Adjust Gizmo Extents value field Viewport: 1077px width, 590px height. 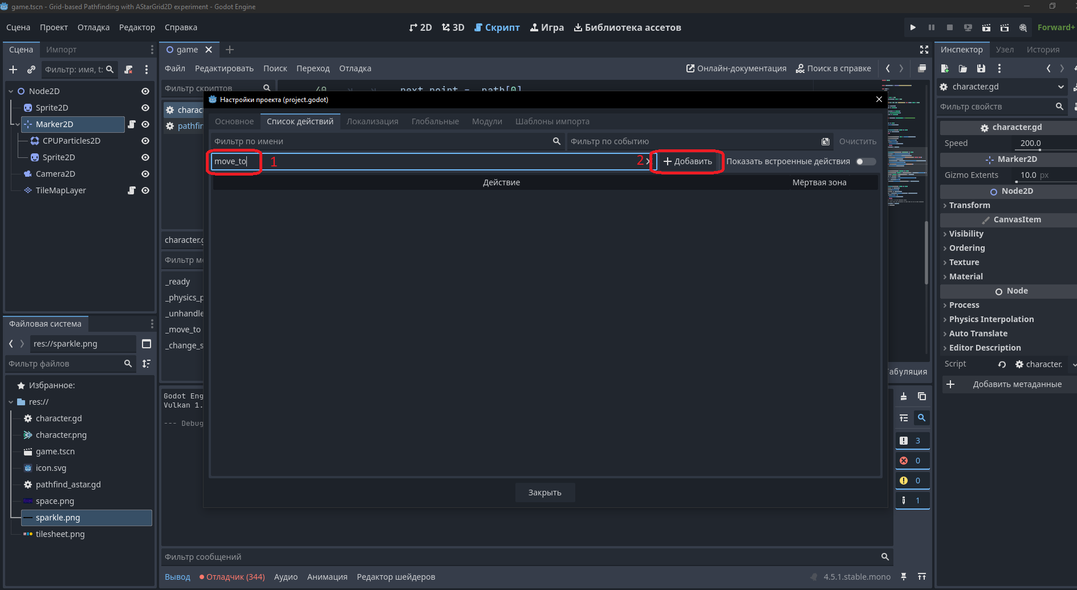pyautogui.click(x=1045, y=175)
